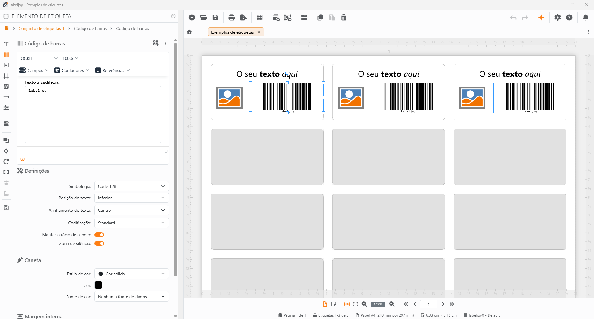Viewport: 594px width, 319px height.
Task: Click the QR add icon in barcode header
Action: click(x=156, y=43)
